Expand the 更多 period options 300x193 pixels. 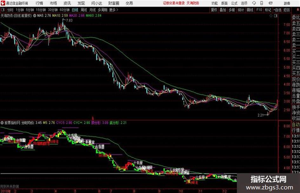[114, 10]
